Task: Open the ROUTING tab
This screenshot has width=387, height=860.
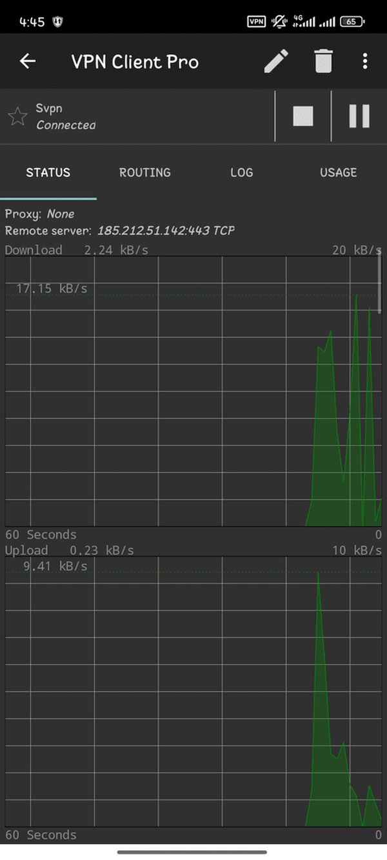Action: click(x=145, y=172)
